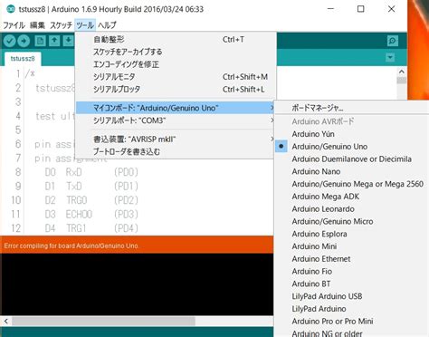Click the Open sketch up-arrow icon
The image size is (429, 337).
pos(54,41)
